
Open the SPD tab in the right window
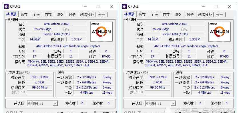(x=178, y=15)
